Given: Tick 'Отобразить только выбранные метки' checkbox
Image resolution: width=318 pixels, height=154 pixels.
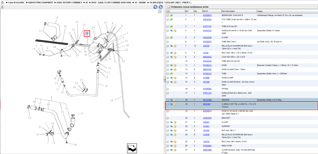Looking at the screenshot, I should (x=169, y=7).
